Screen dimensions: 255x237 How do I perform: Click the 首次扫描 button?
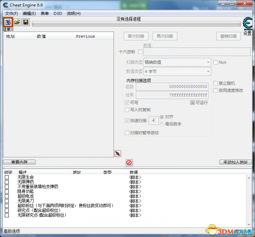click(x=136, y=36)
